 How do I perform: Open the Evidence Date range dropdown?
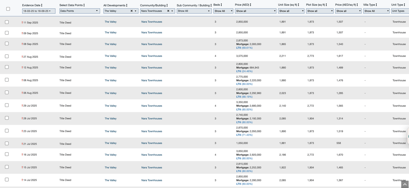click(39, 11)
